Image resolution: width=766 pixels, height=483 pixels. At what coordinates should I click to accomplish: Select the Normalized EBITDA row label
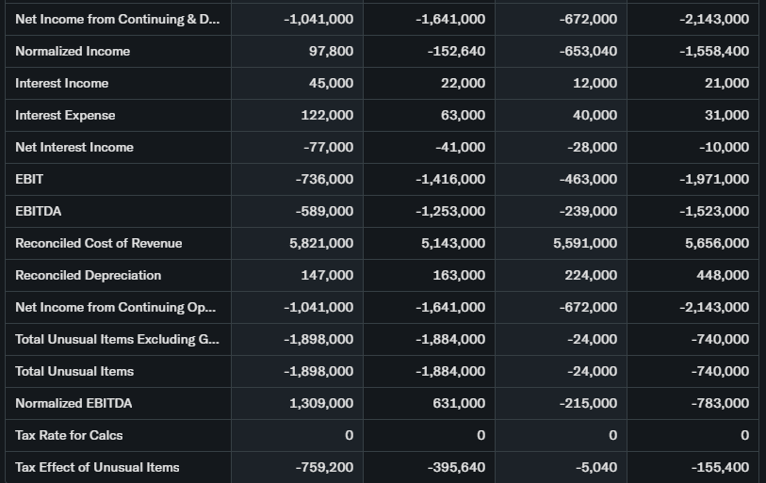tap(73, 403)
